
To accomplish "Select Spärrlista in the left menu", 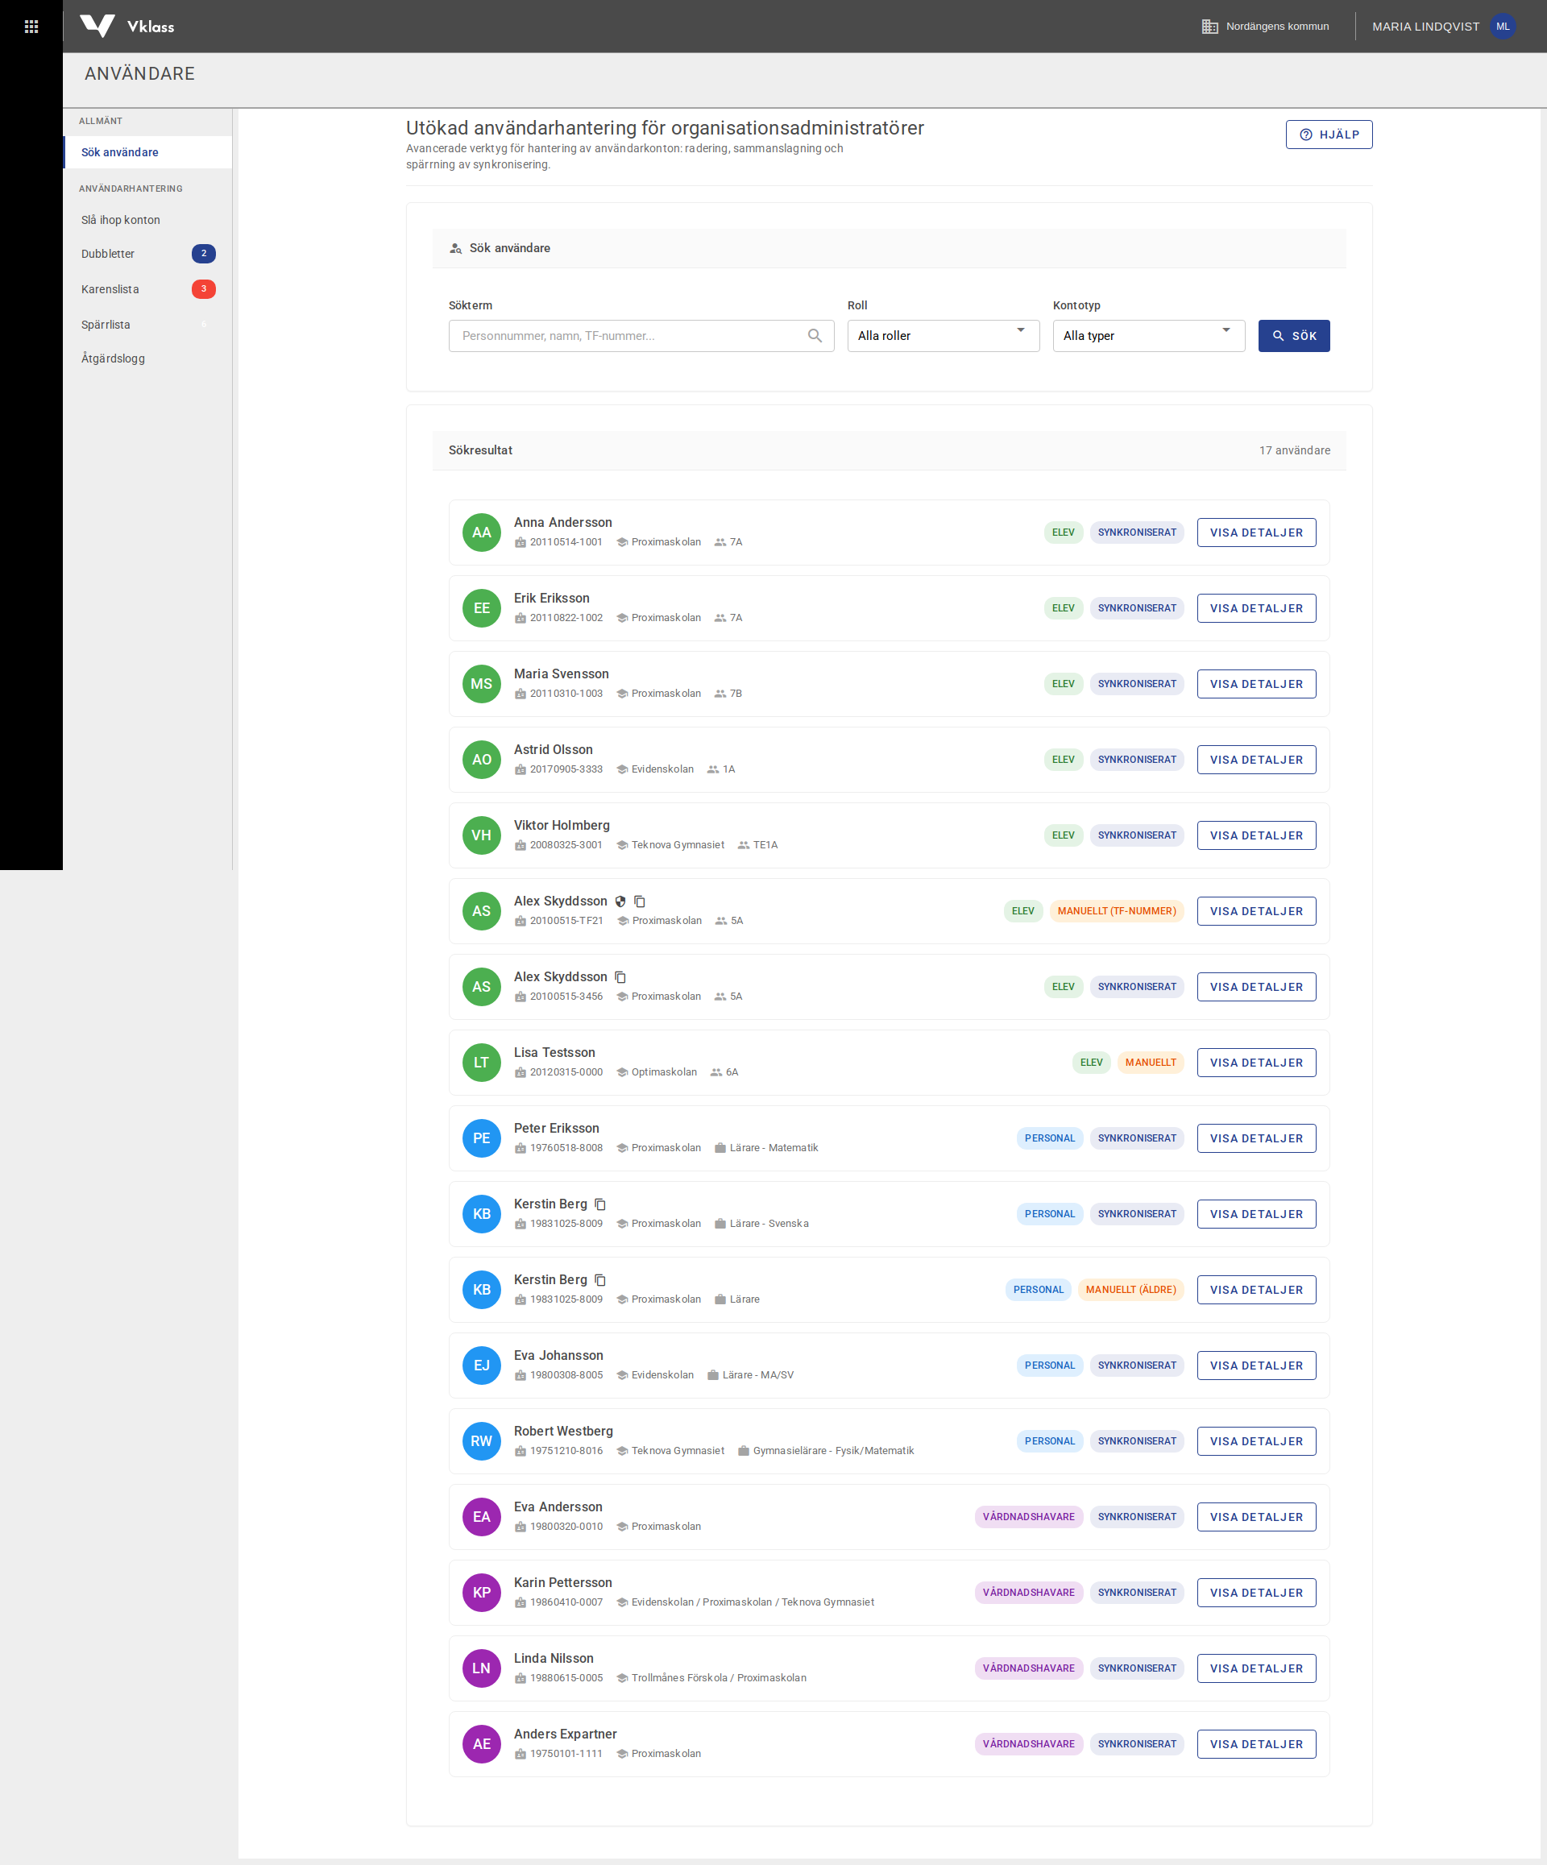I will point(106,324).
